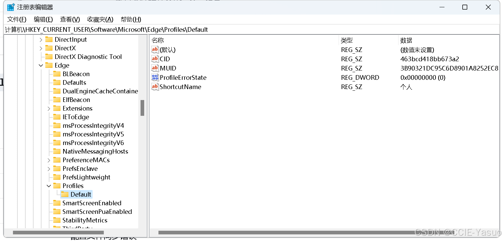Minimize the Registry Editor window
Viewport: 503px width, 241px height.
click(441, 7)
